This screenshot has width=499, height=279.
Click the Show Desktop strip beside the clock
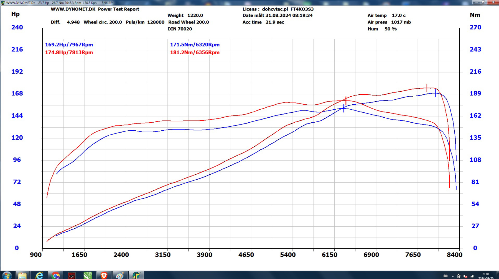click(498, 275)
